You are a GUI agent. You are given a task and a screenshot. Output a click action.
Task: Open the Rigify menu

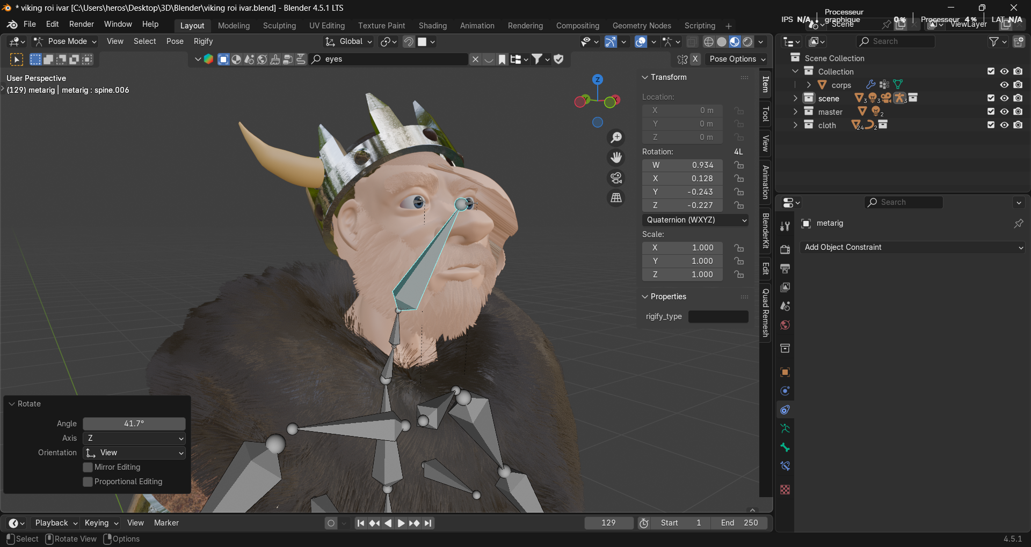click(x=203, y=41)
